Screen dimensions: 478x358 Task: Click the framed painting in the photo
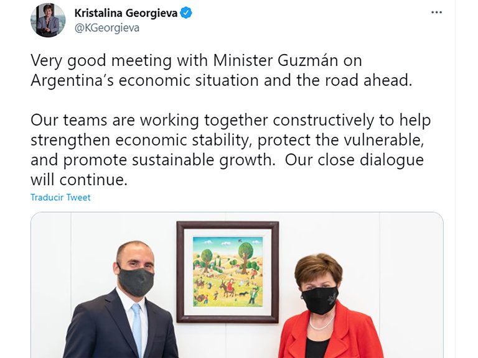point(227,272)
